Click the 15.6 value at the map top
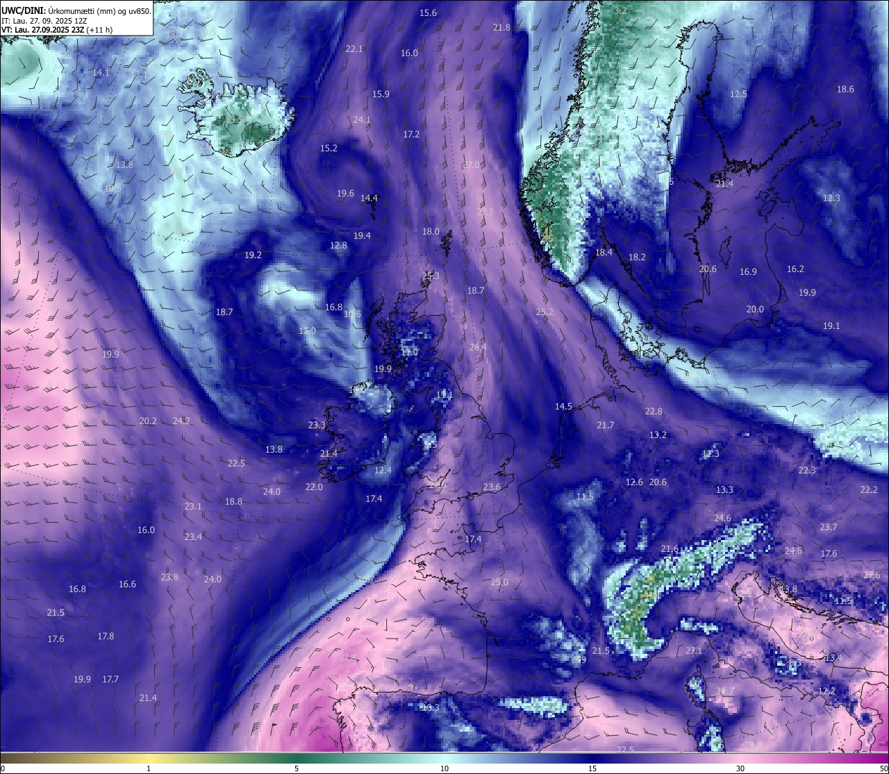Screen dimensions: 889x774 428,13
